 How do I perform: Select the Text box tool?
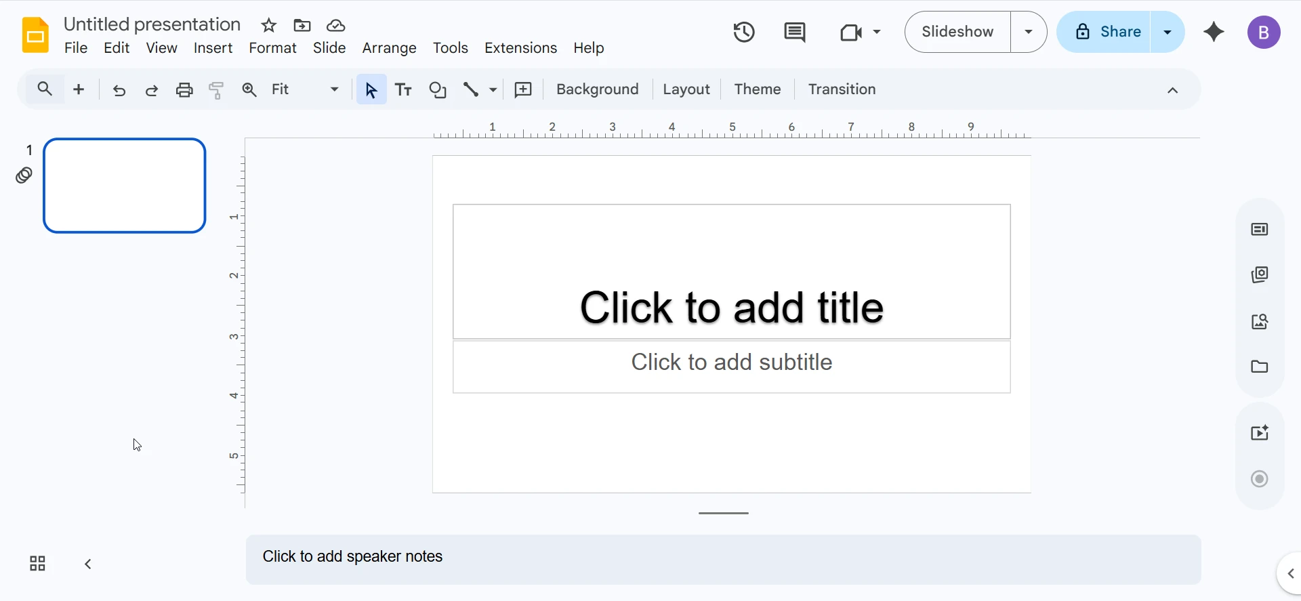pyautogui.click(x=403, y=89)
